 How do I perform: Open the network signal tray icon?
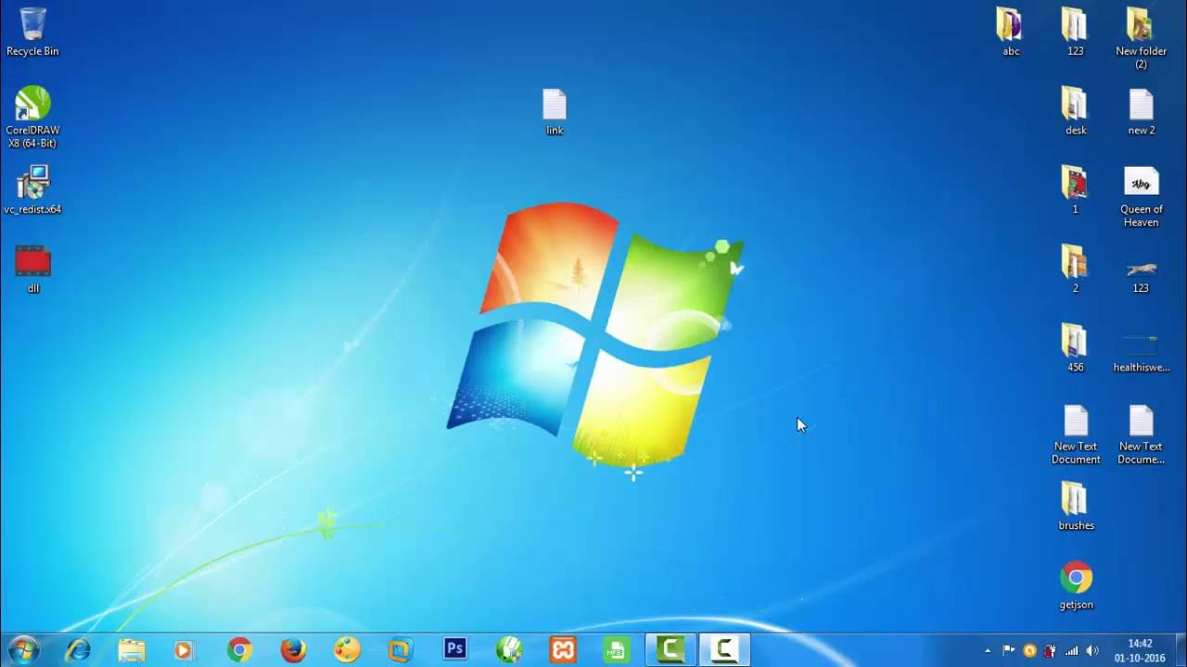1071,650
